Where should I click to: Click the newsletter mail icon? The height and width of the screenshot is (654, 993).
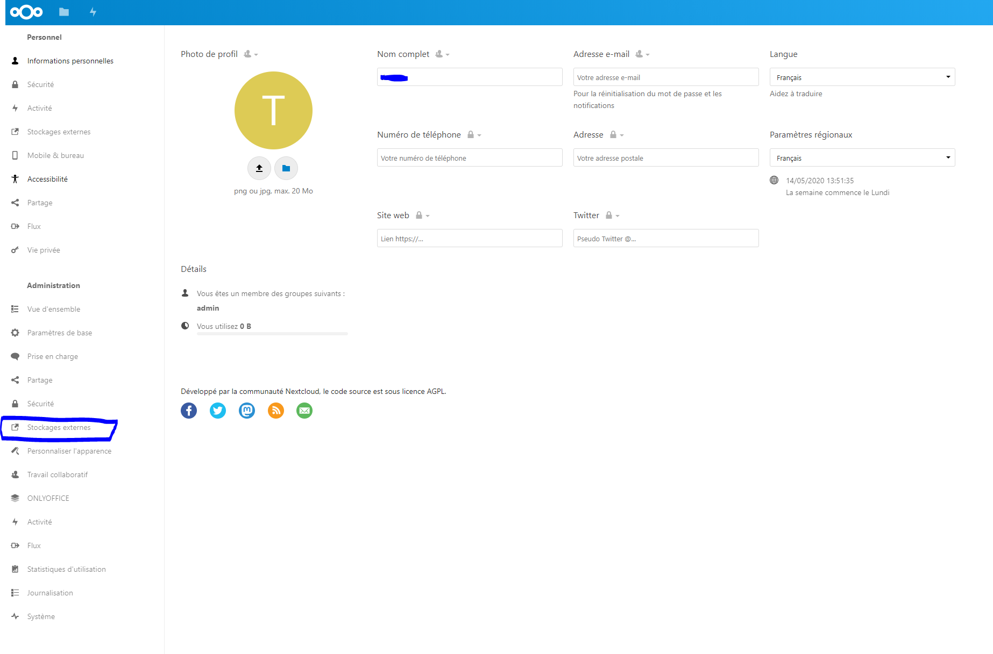(304, 411)
